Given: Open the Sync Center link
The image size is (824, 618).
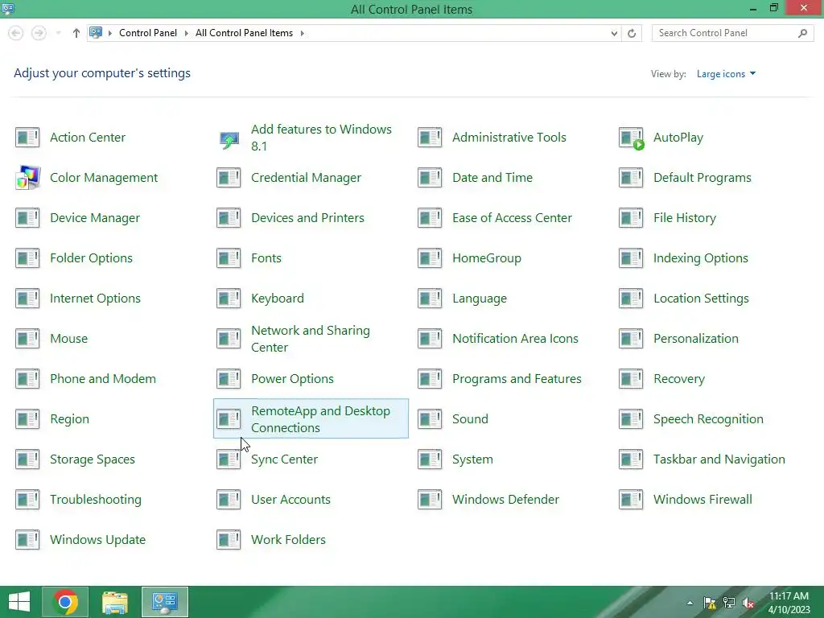Looking at the screenshot, I should [284, 459].
